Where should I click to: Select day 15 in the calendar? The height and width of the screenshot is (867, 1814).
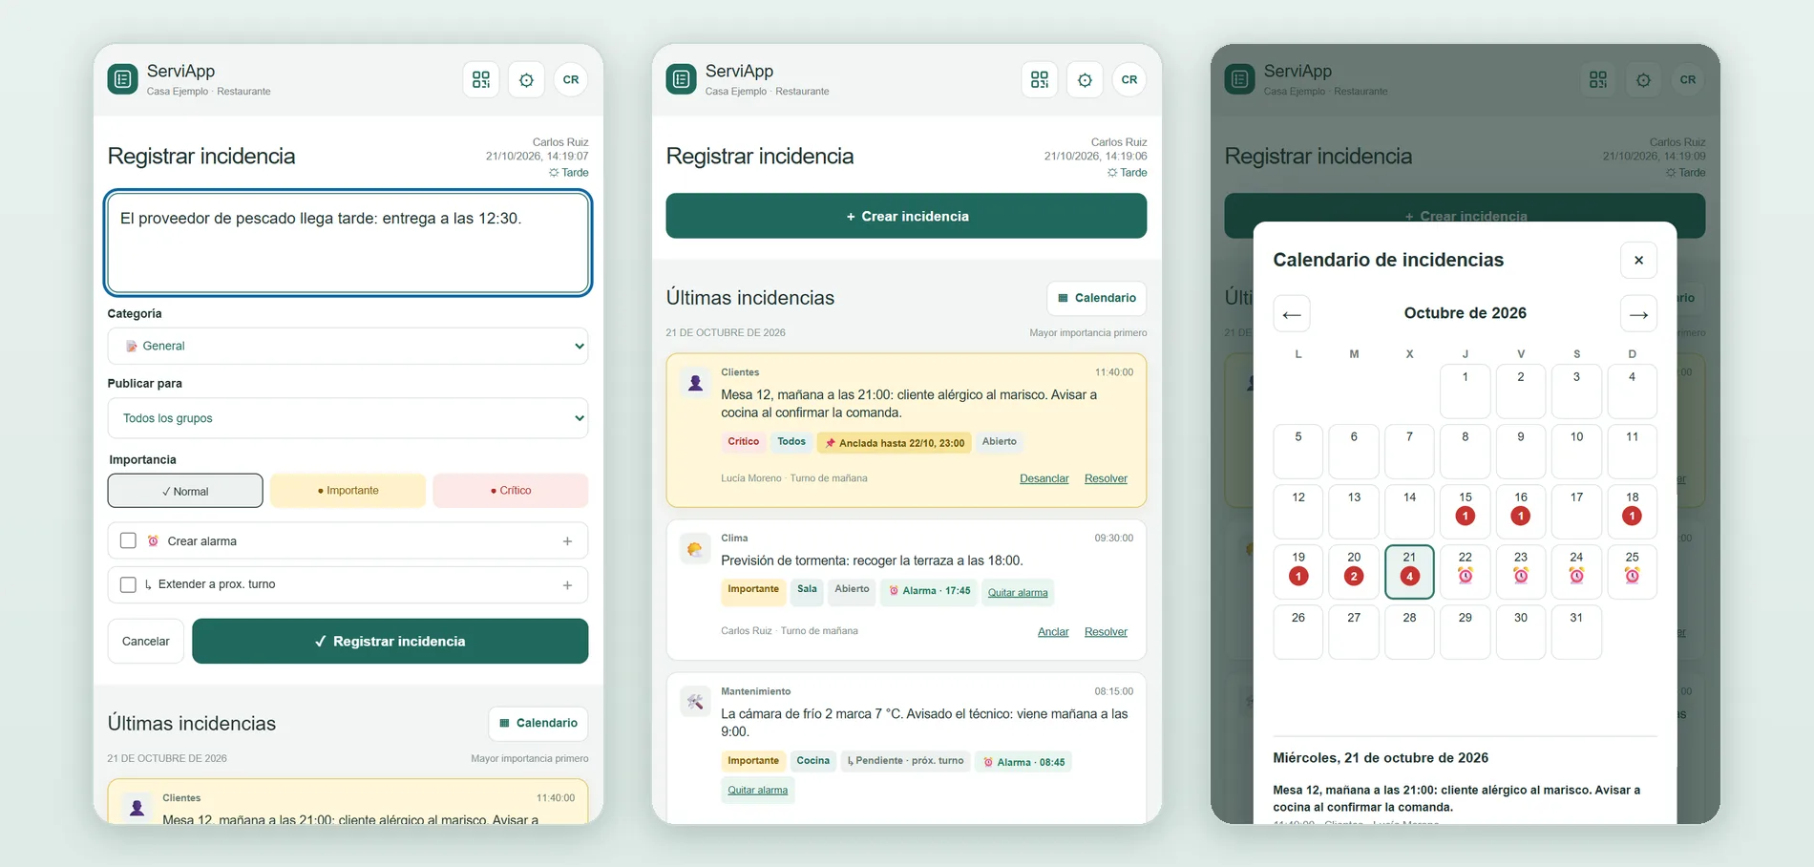coord(1466,510)
